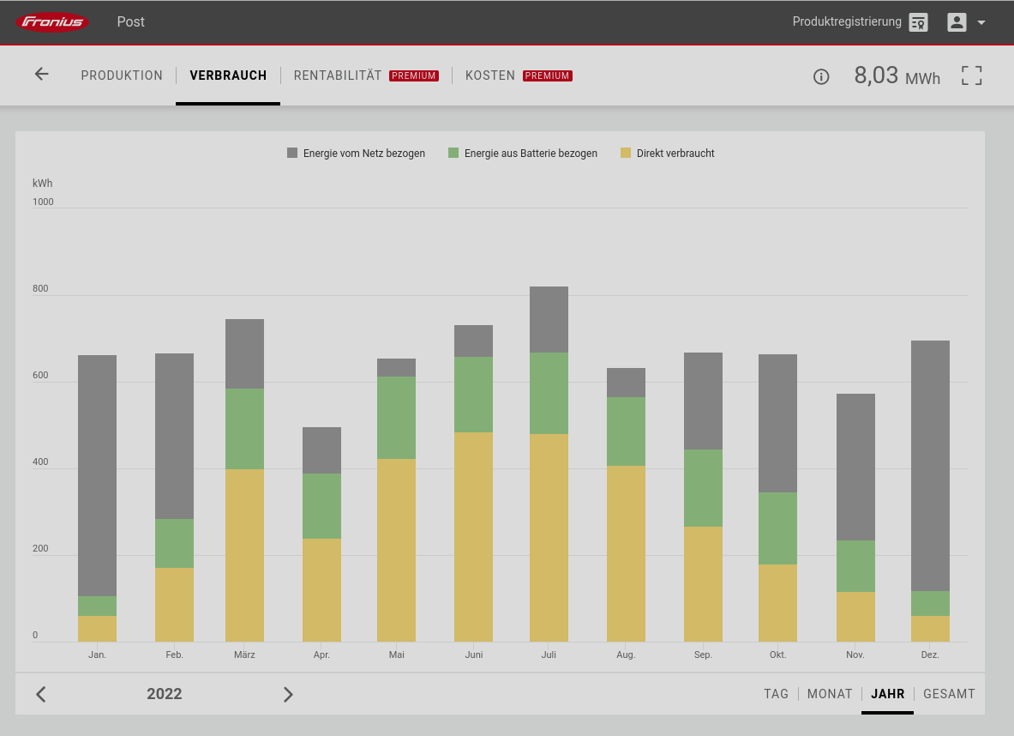Select the Verbrauch tab
The width and height of the screenshot is (1014, 736).
coord(228,75)
